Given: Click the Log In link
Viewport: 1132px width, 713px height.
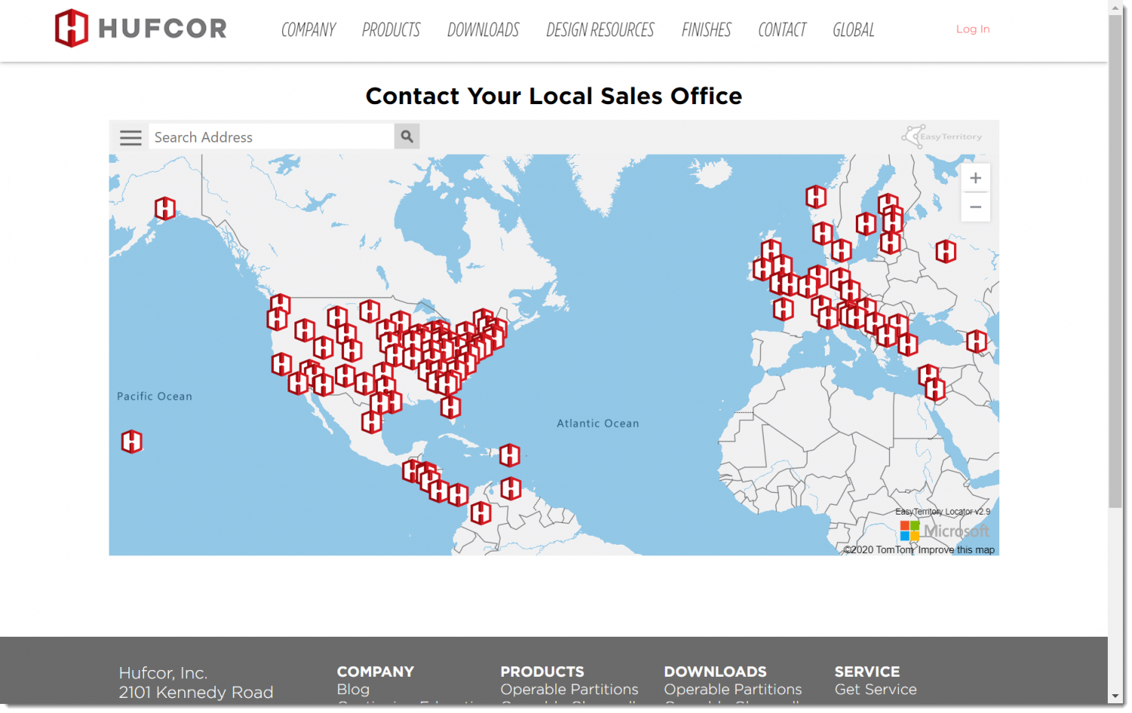Looking at the screenshot, I should tap(972, 29).
